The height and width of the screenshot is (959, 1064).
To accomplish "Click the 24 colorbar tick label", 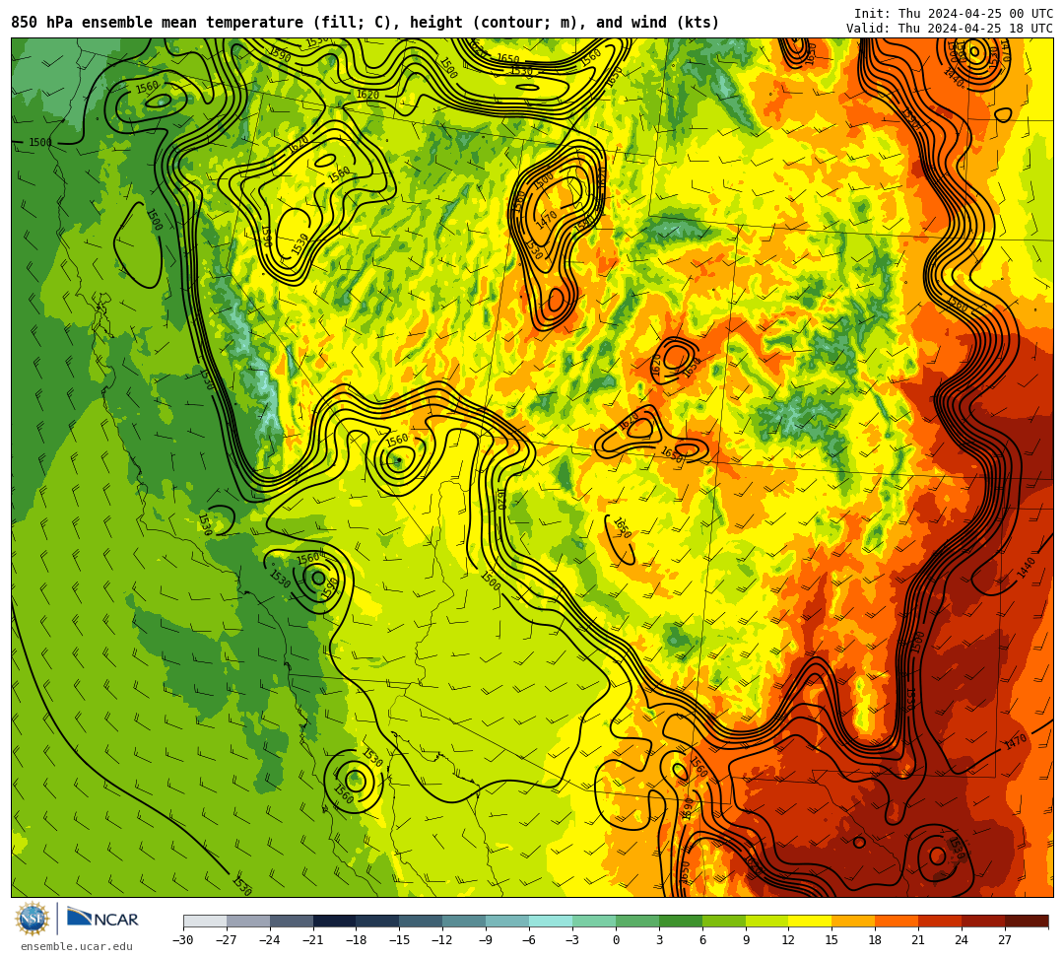I will 963,940.
